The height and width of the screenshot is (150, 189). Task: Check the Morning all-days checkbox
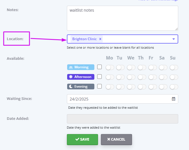click(x=99, y=67)
